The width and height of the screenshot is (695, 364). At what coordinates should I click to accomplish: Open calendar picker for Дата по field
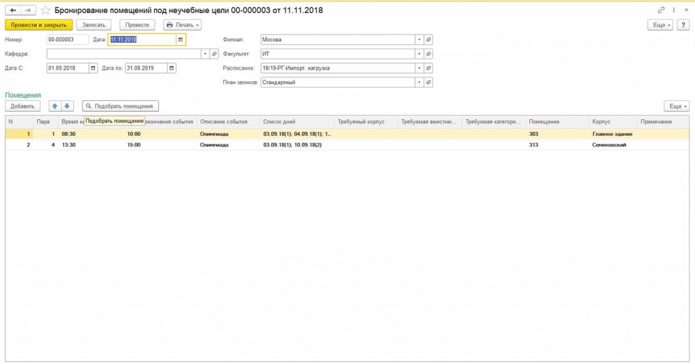point(171,68)
